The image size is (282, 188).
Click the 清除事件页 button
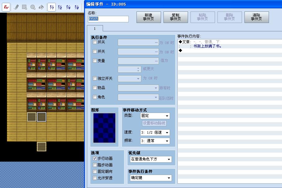pyautogui.click(x=257, y=17)
